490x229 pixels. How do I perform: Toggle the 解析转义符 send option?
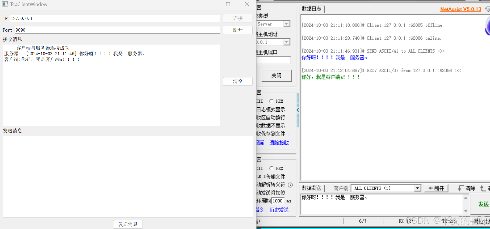[271, 185]
